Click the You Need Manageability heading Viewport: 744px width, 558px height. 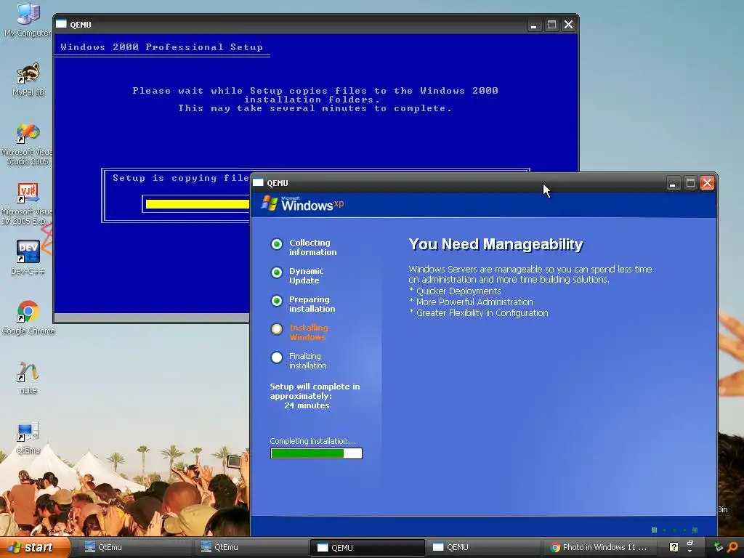click(496, 244)
